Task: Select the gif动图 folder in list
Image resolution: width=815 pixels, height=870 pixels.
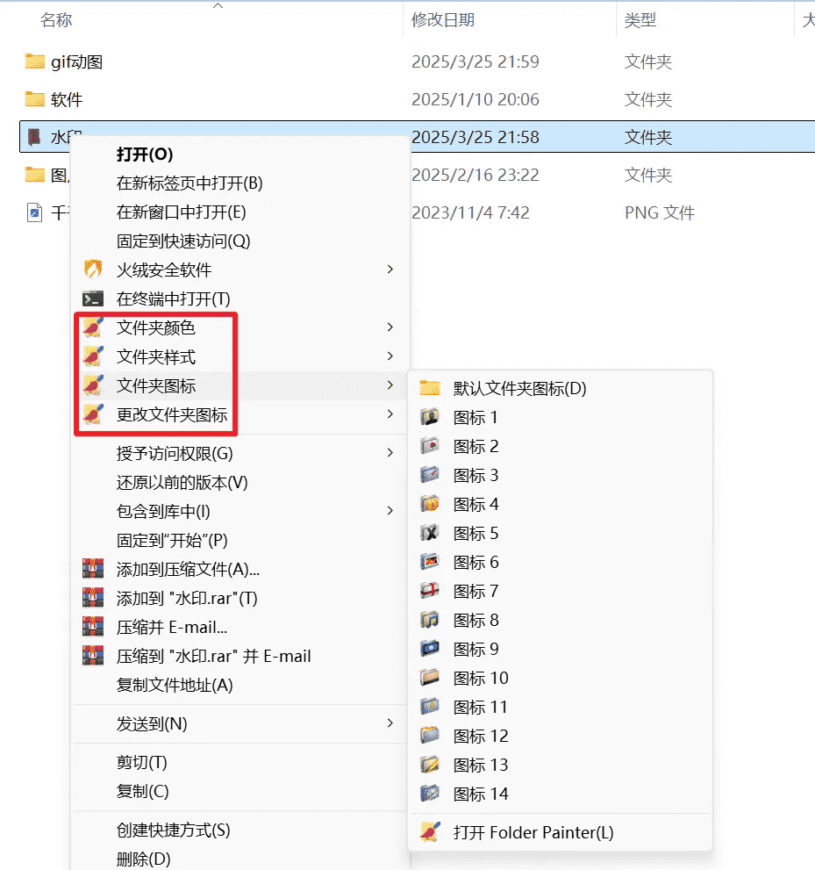Action: click(77, 61)
